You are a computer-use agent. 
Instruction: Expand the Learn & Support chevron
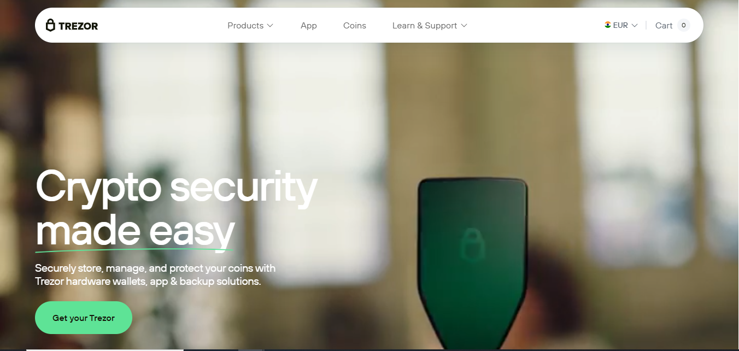click(x=464, y=26)
